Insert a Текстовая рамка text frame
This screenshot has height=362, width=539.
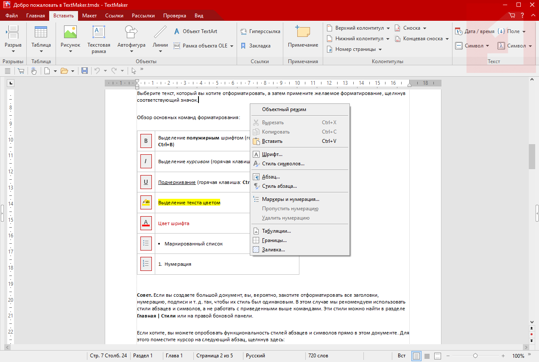point(99,33)
